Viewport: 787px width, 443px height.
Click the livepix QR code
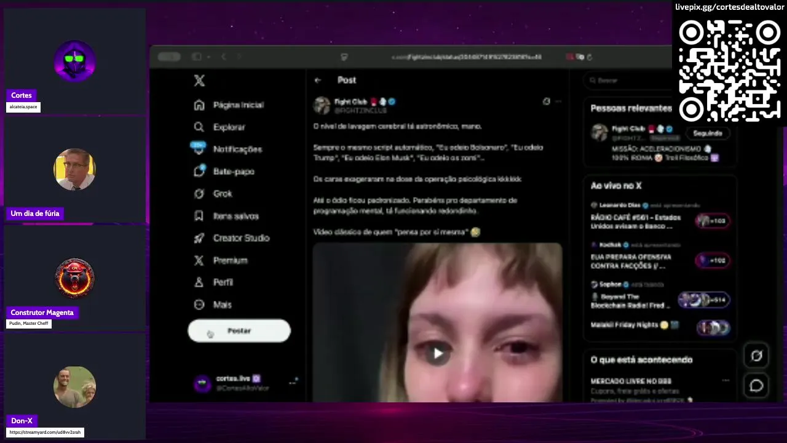pos(730,71)
